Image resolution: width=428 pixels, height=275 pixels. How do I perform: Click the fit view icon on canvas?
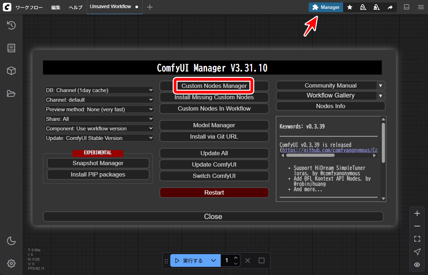click(417, 239)
